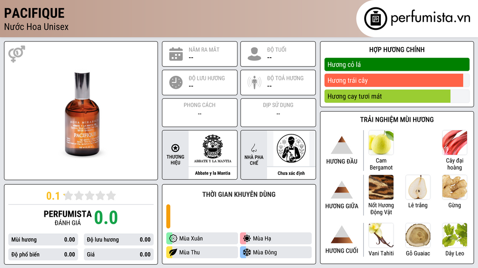Click the Mùi hương 0.00 score row
This screenshot has height=268, width=478.
coord(43,240)
